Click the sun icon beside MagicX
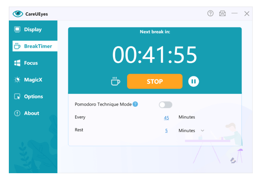 (x=17, y=80)
